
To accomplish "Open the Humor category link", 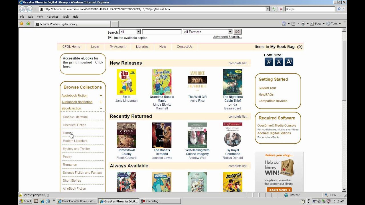I will [x=68, y=133].
